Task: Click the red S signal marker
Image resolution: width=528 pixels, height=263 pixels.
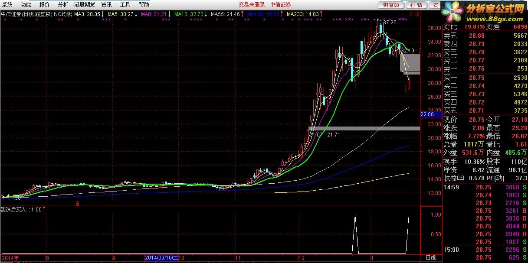Action: click(78, 203)
